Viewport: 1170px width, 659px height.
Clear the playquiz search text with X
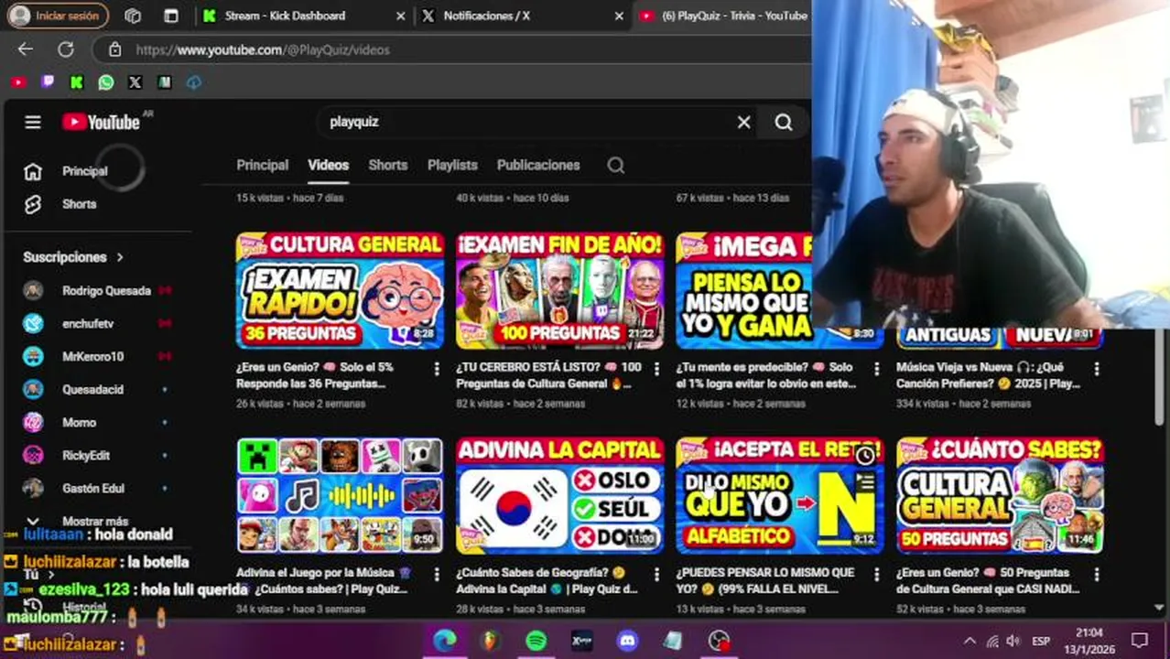click(744, 122)
